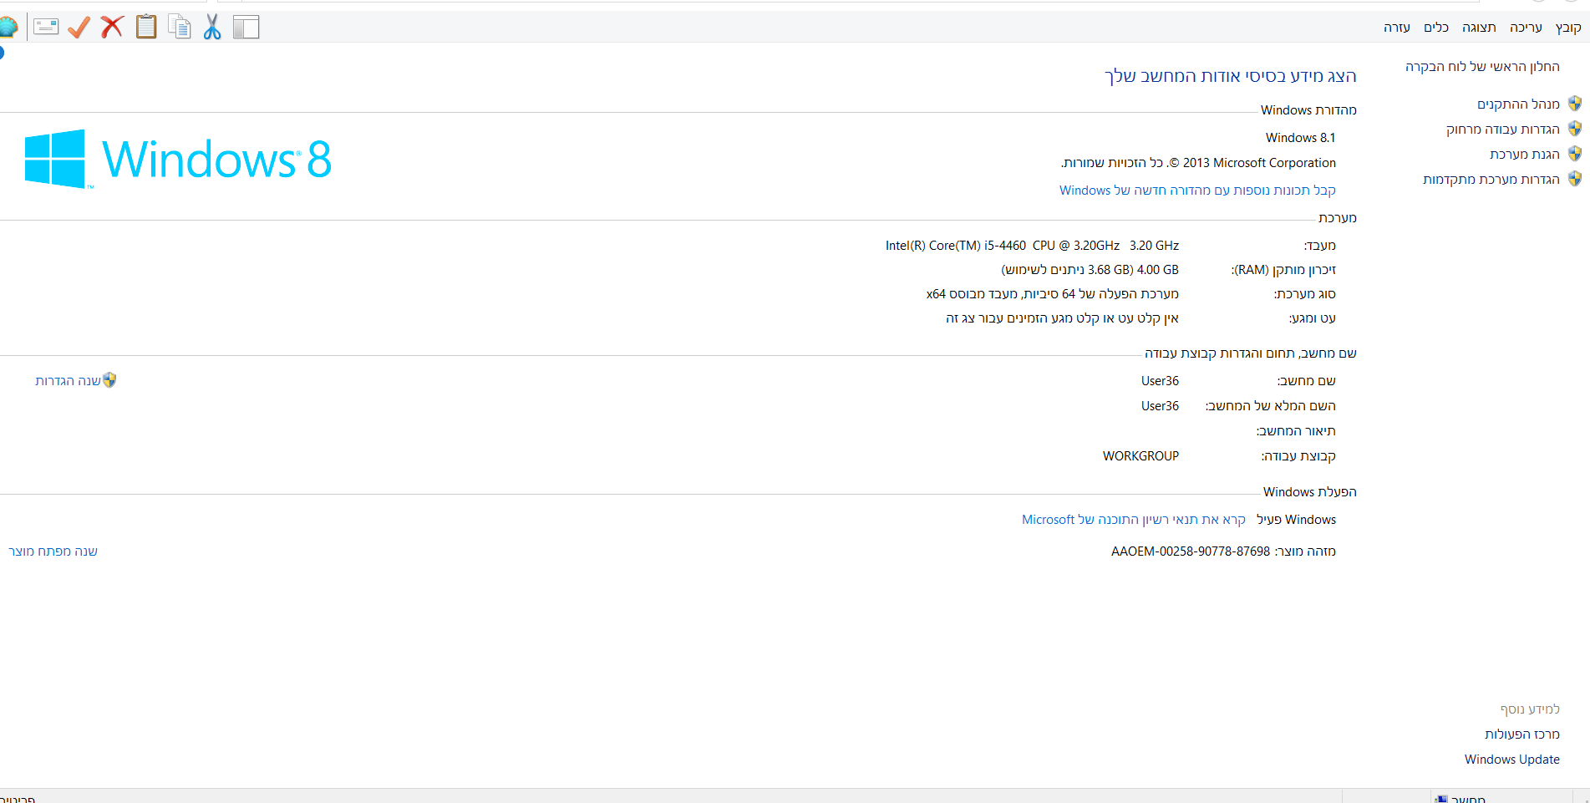Viewport: 1590px width, 803px height.
Task: Click the 'תיאור המחשב' label
Action: (x=1296, y=431)
